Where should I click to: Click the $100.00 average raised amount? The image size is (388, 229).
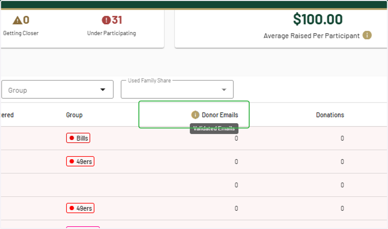click(x=318, y=20)
